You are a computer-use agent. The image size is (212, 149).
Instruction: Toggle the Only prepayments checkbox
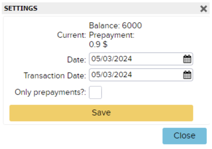click(95, 92)
